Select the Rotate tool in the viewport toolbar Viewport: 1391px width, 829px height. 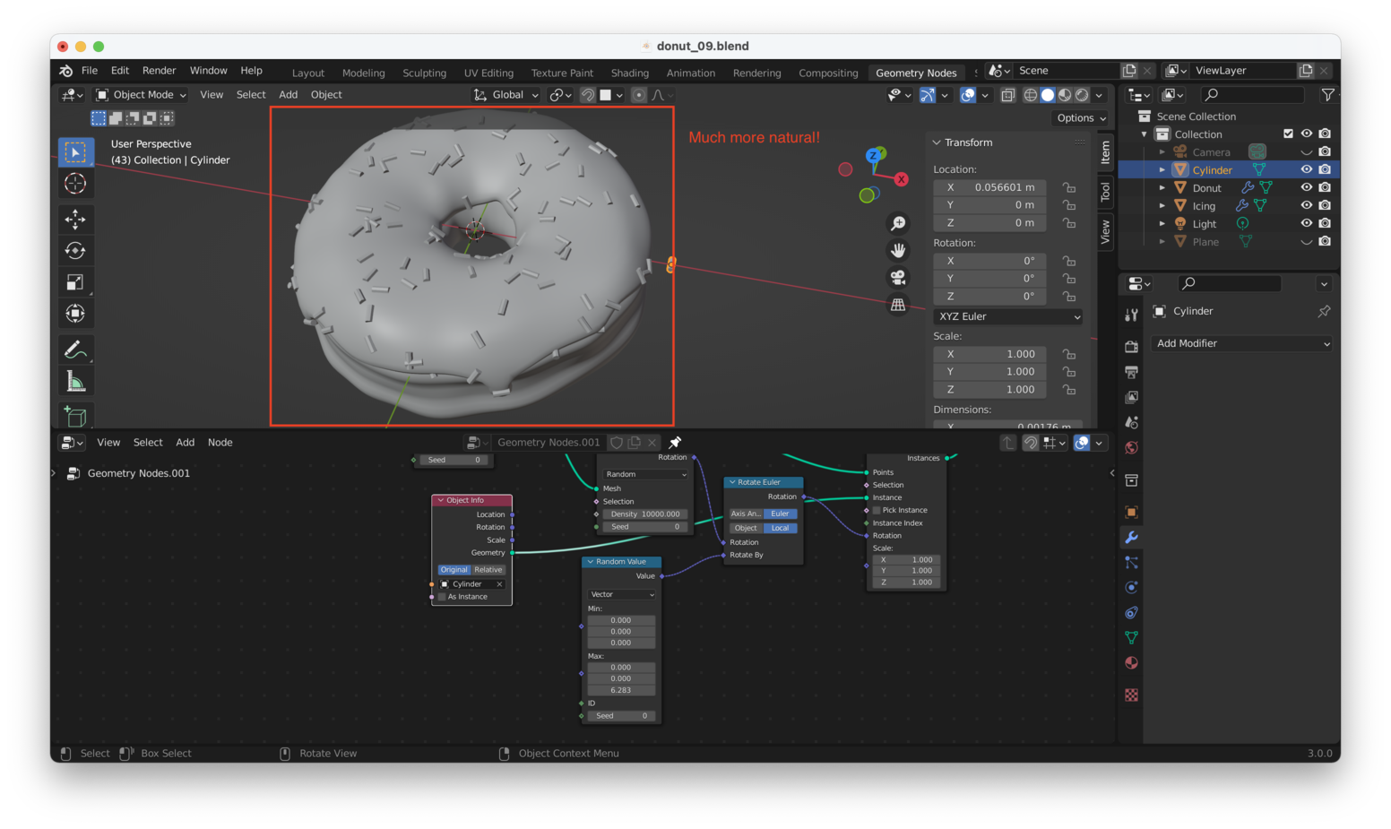pos(75,251)
